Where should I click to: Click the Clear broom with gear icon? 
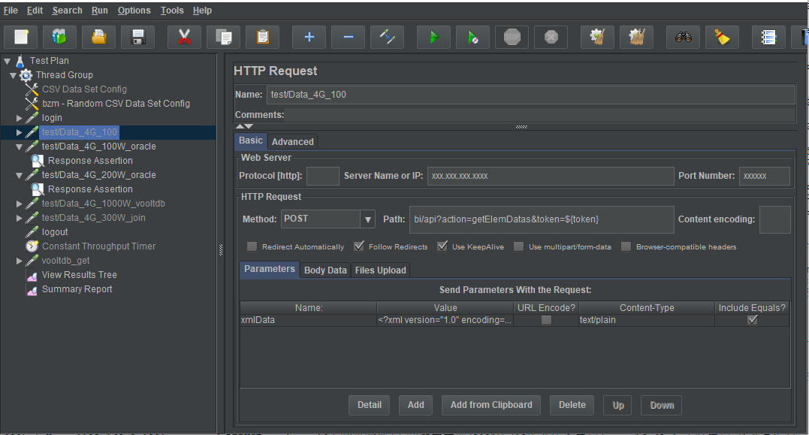pos(597,37)
